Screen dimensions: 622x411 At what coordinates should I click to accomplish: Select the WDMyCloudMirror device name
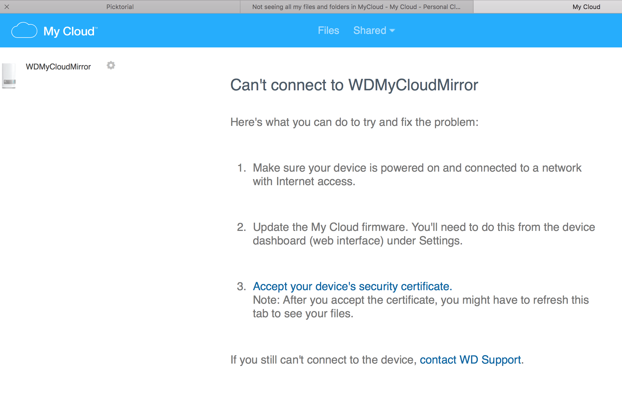58,67
